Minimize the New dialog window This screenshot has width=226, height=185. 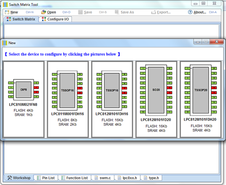point(198,42)
